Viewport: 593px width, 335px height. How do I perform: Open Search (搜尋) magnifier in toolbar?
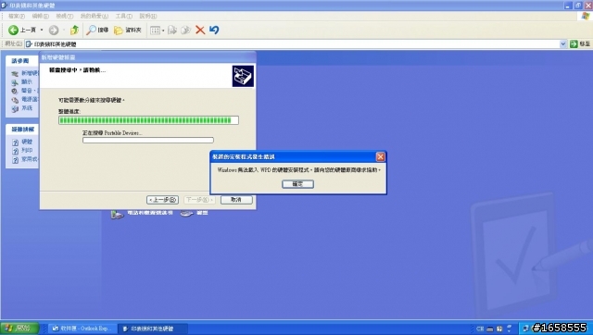point(97,30)
